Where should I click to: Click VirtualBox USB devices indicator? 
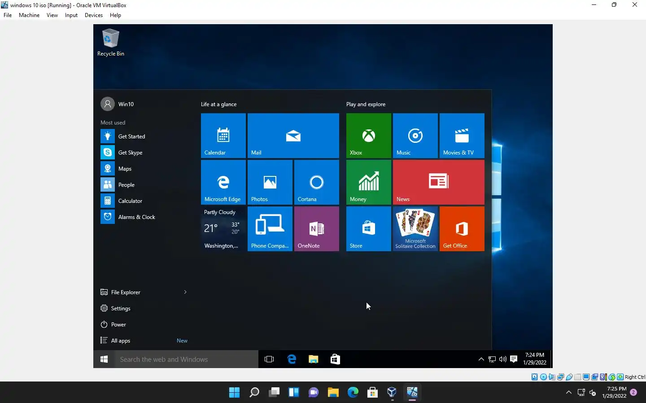(569, 377)
